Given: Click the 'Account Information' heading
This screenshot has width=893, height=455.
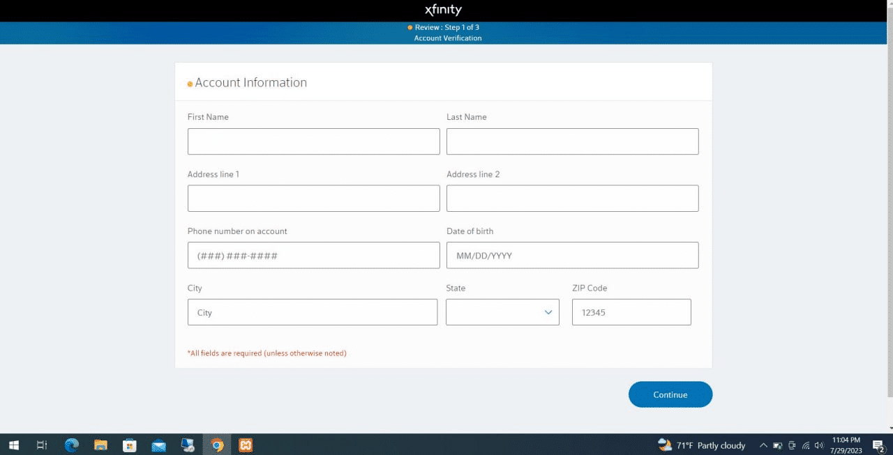Looking at the screenshot, I should (250, 82).
